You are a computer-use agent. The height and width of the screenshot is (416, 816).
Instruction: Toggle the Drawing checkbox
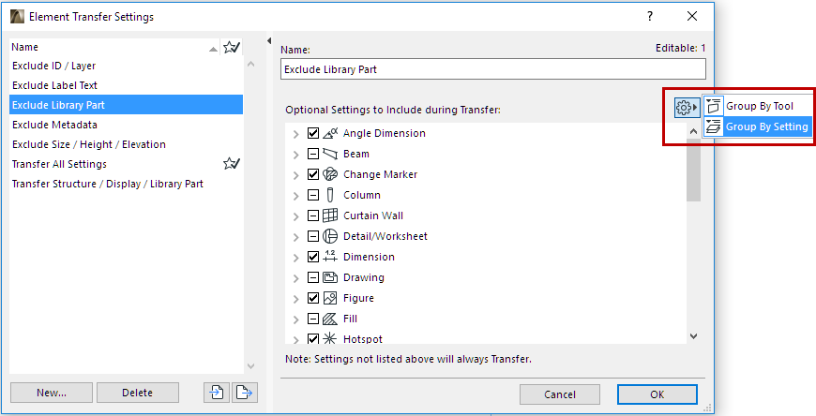coord(312,277)
